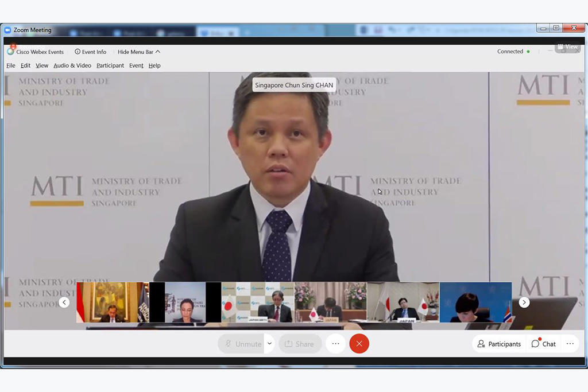Open the View menu in Webex menu bar
Screen dimensions: 588x392
[42, 65]
